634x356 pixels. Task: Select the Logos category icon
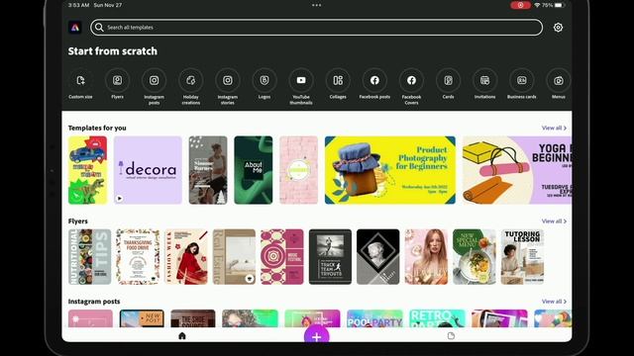pyautogui.click(x=264, y=80)
